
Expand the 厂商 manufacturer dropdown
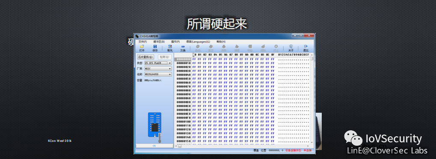(170, 69)
